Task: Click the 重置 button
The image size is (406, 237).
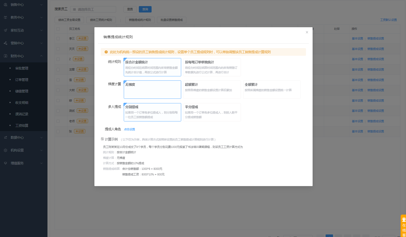Action: 130,9
